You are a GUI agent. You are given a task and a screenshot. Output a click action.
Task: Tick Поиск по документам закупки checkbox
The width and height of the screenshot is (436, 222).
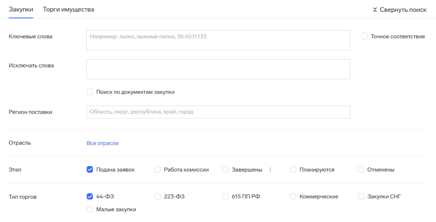[x=90, y=92]
